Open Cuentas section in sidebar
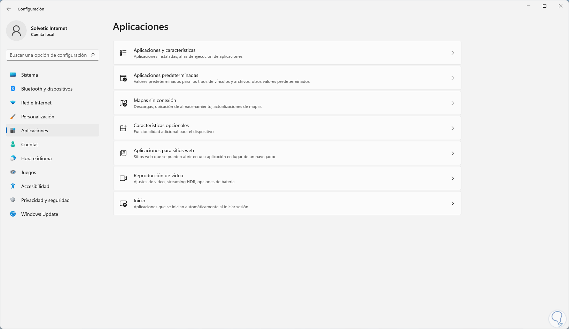Viewport: 569px width, 329px height. click(x=30, y=144)
